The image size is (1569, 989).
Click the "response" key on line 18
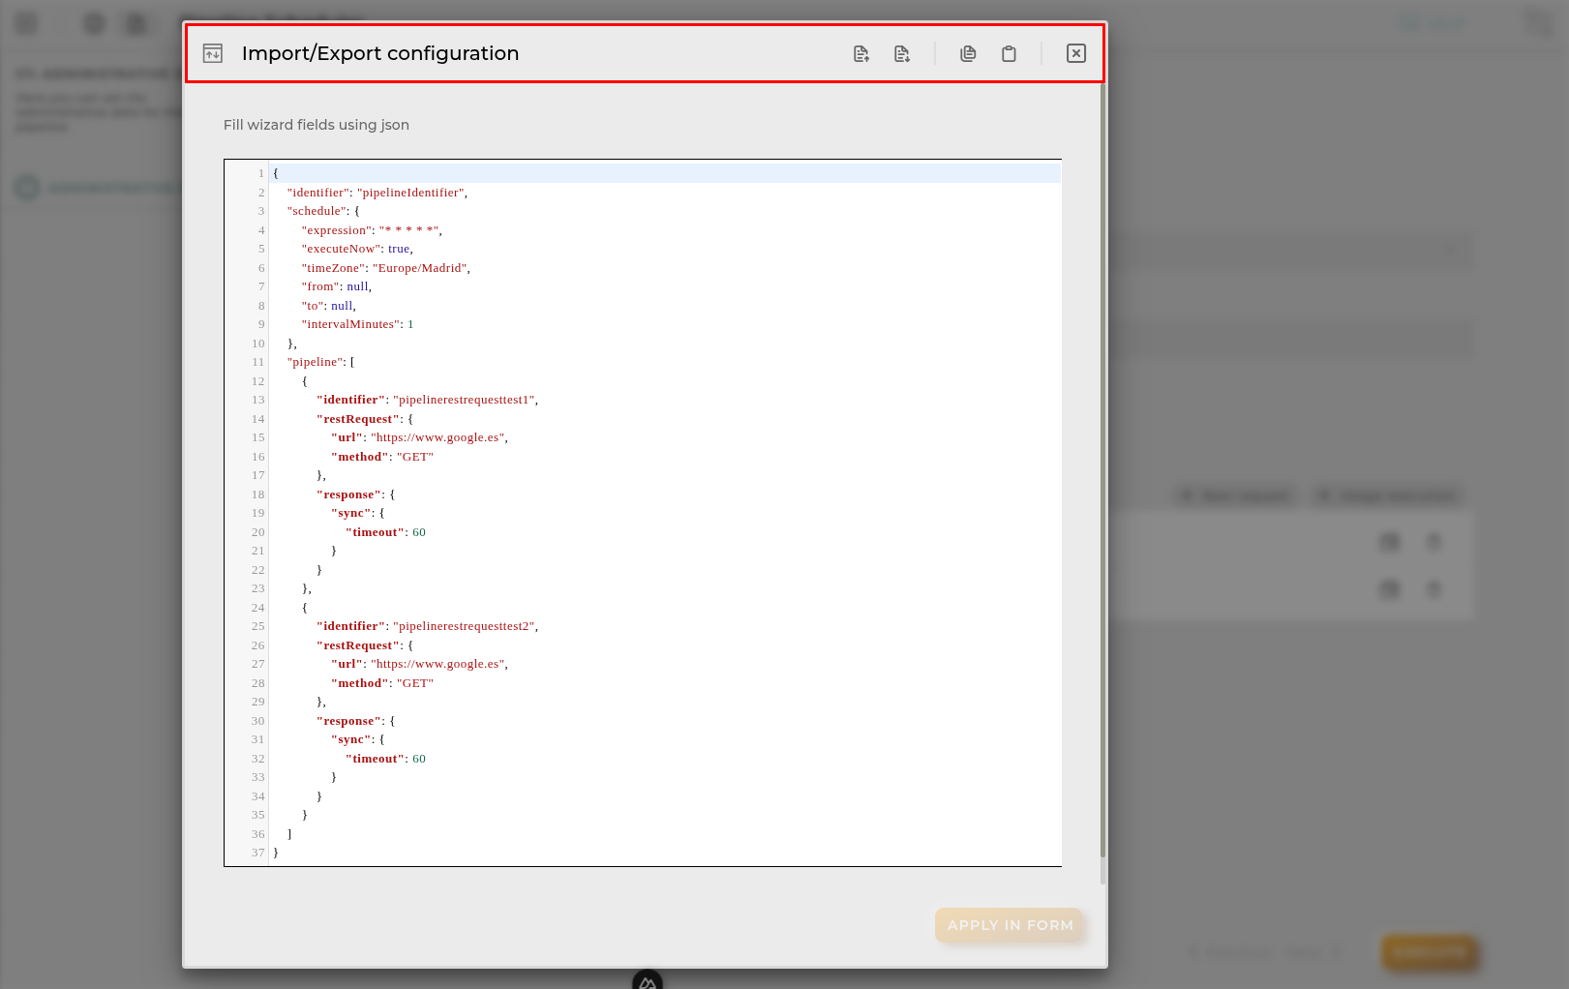349,494
